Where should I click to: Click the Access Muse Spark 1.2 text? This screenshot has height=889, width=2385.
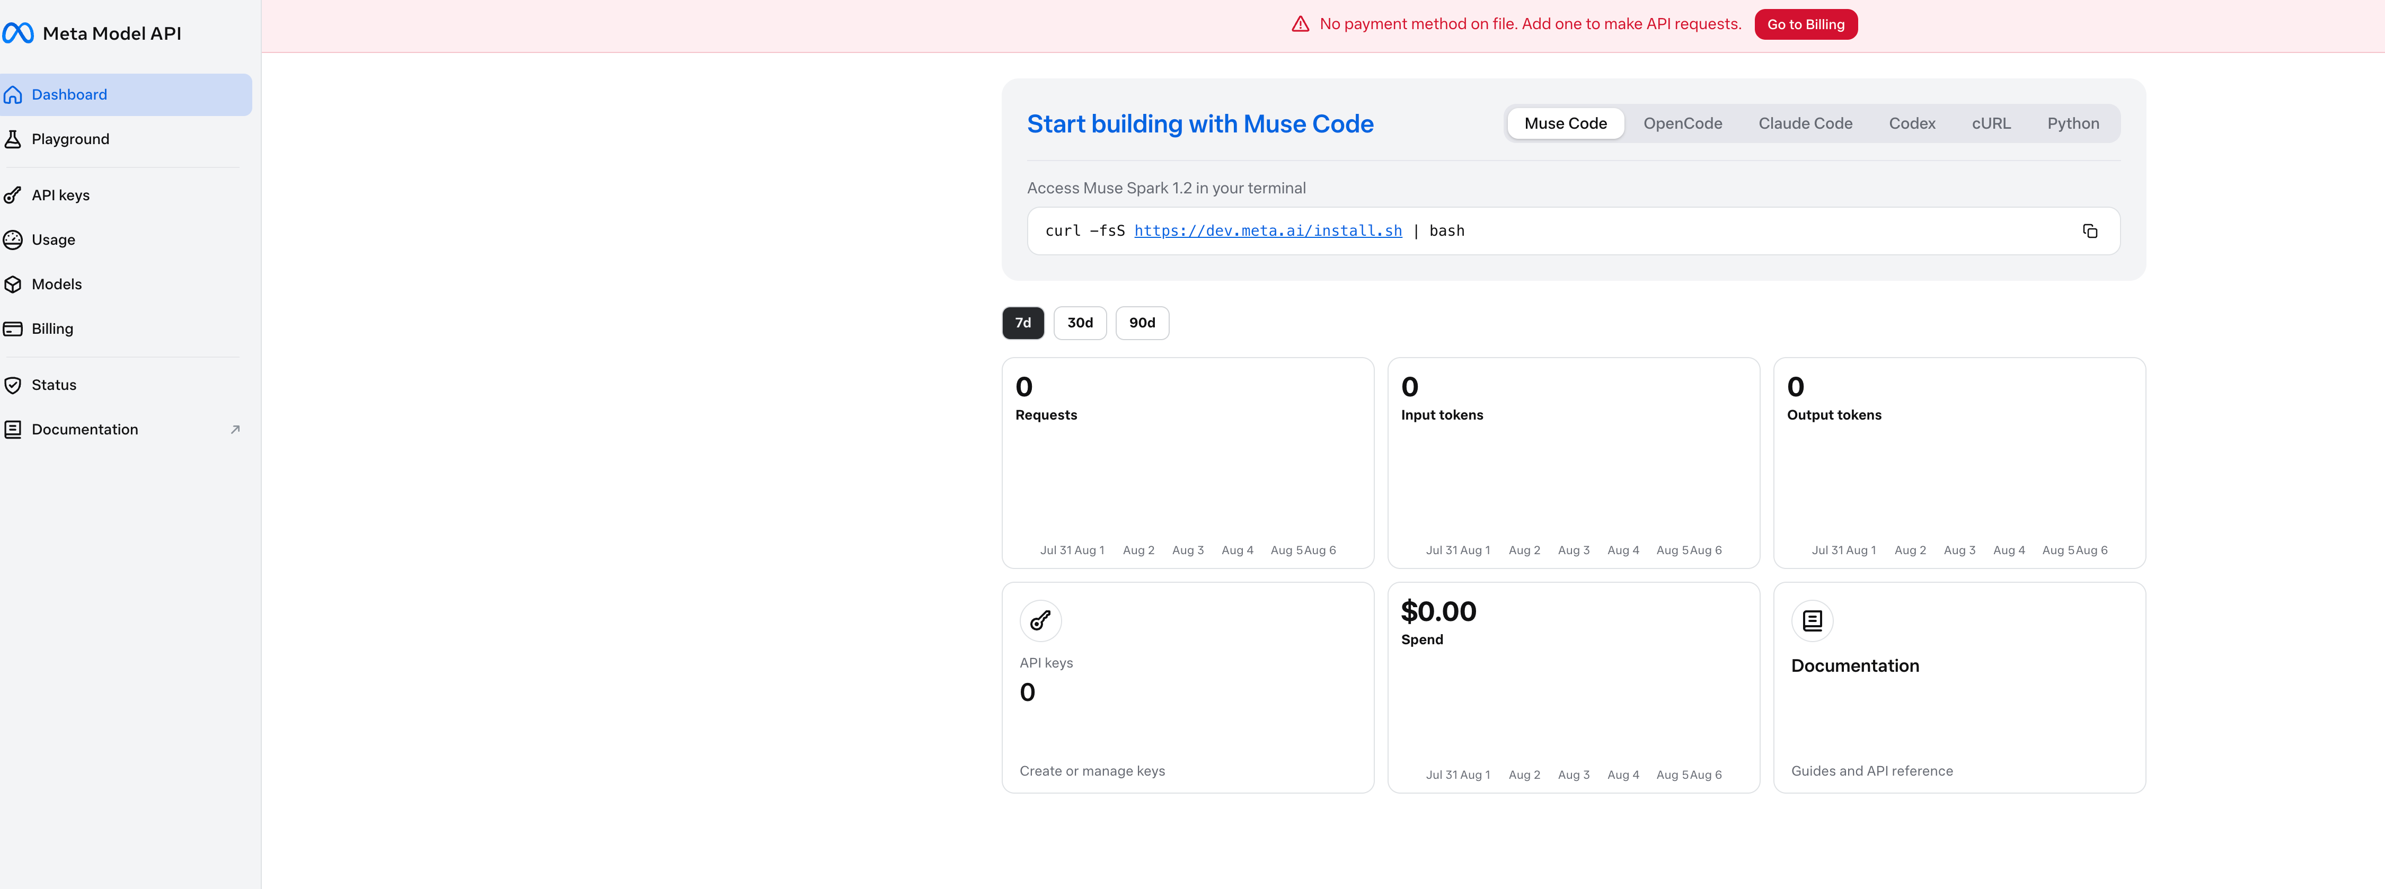click(1165, 188)
